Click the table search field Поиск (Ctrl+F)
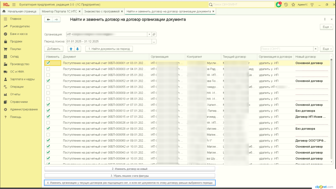 tap(286, 49)
